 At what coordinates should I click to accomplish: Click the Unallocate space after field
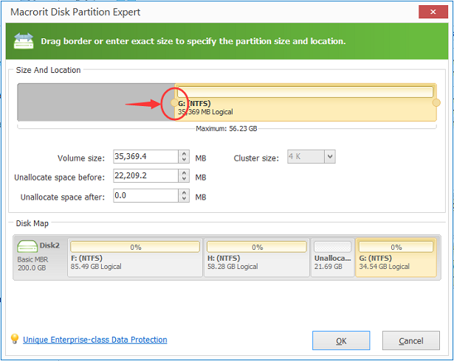click(x=145, y=195)
